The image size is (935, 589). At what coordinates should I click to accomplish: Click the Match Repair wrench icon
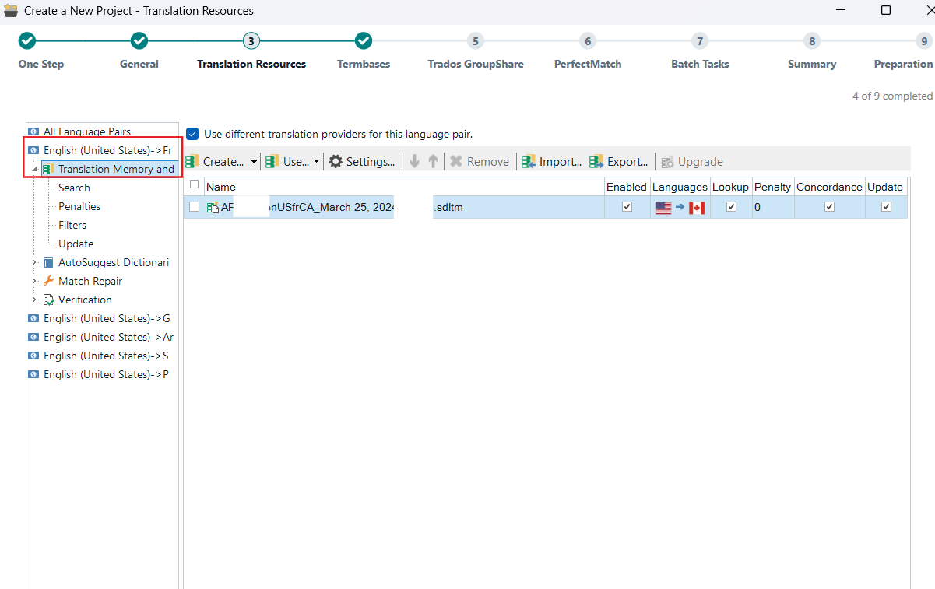[x=48, y=281]
